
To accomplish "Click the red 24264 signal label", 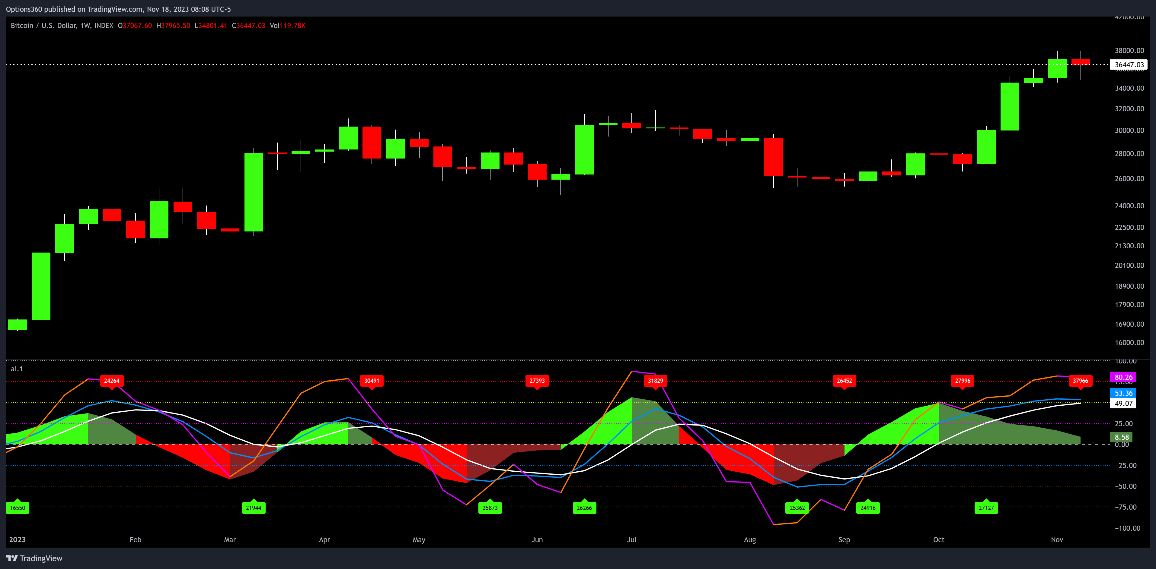I will click(x=112, y=381).
